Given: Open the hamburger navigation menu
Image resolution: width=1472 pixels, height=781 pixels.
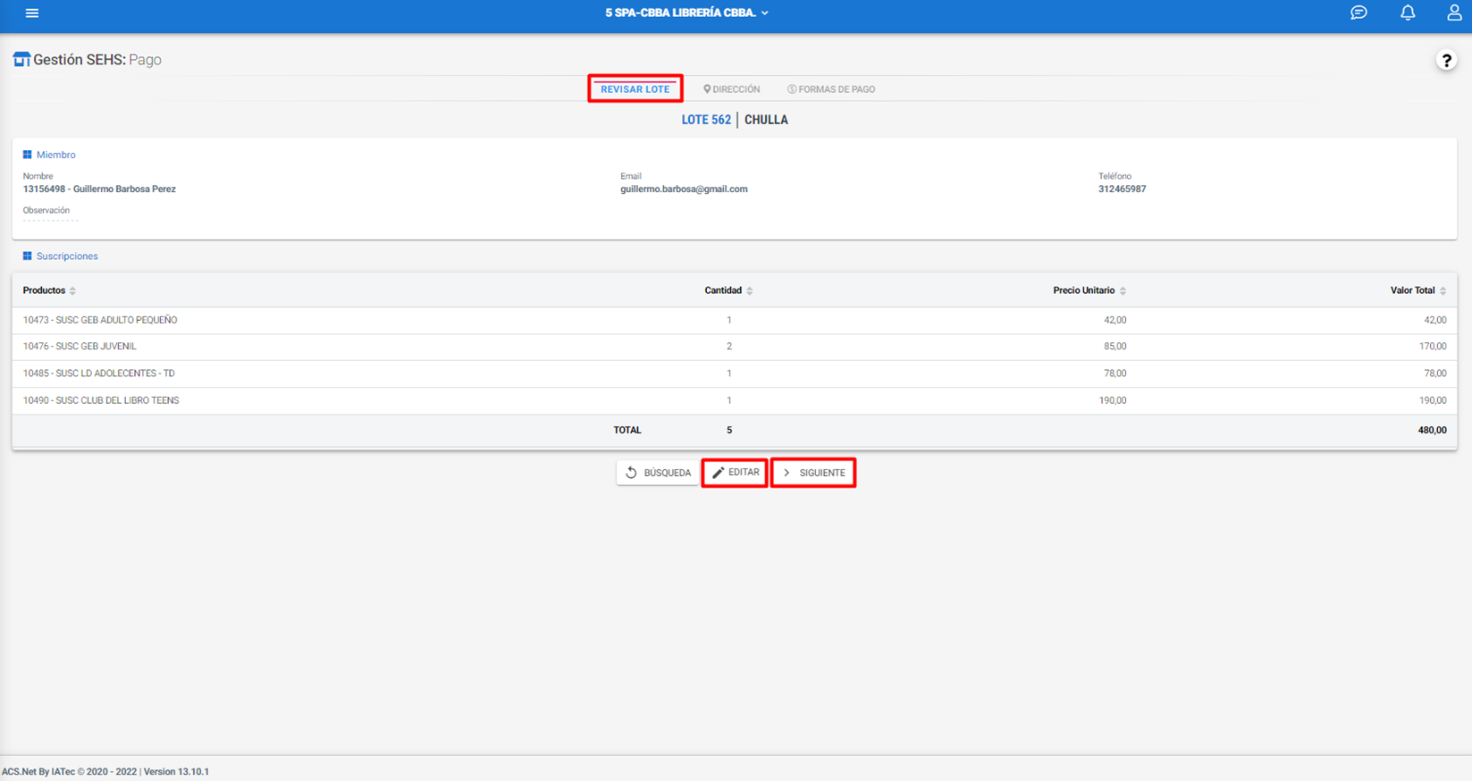Looking at the screenshot, I should point(32,13).
